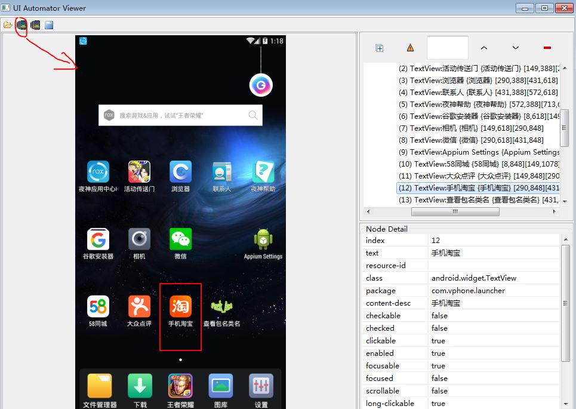Open a saved UI dump file
The width and height of the screenshot is (576, 409).
(8, 25)
